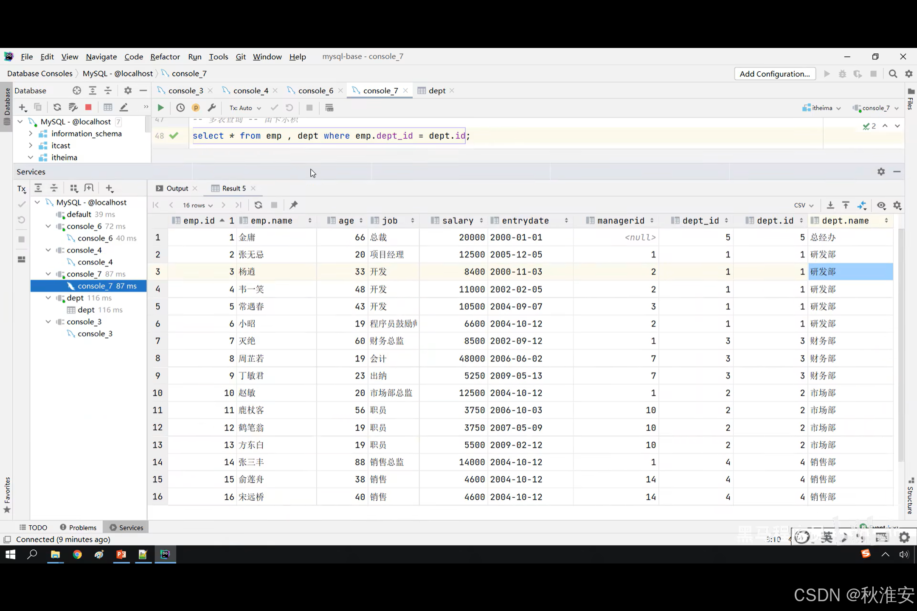The image size is (917, 611).
Task: Export result data with download icon
Action: point(830,205)
